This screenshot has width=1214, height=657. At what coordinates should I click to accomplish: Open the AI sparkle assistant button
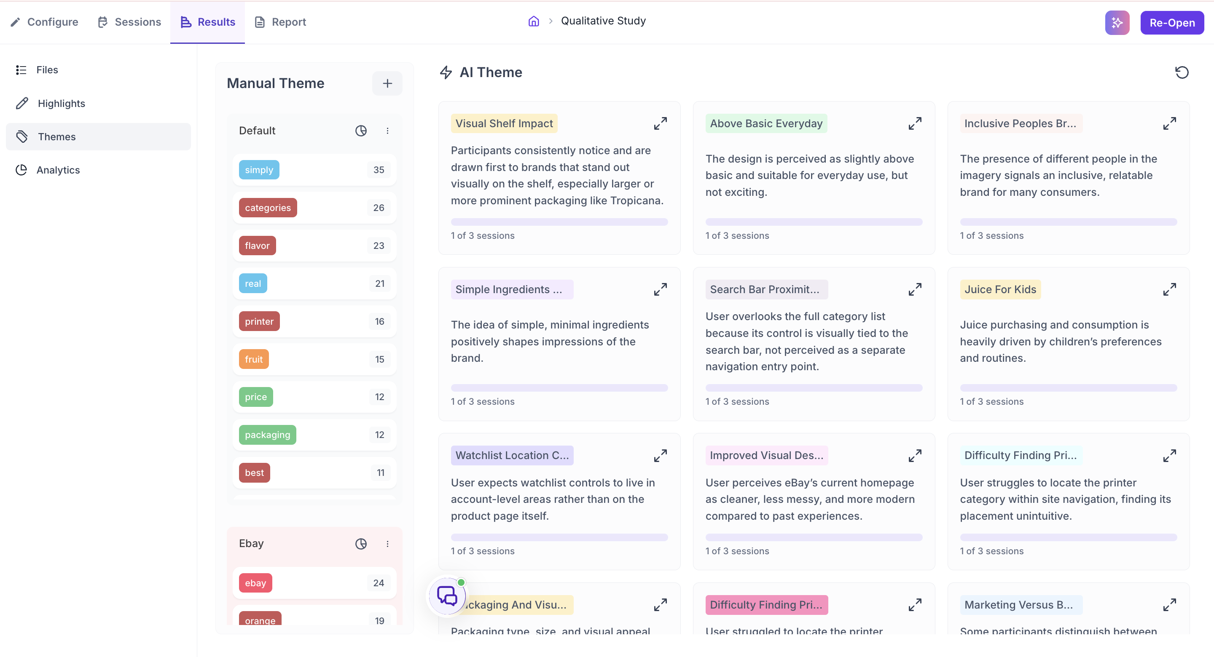click(x=1117, y=23)
